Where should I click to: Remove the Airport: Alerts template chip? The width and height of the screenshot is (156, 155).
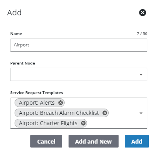click(x=60, y=103)
